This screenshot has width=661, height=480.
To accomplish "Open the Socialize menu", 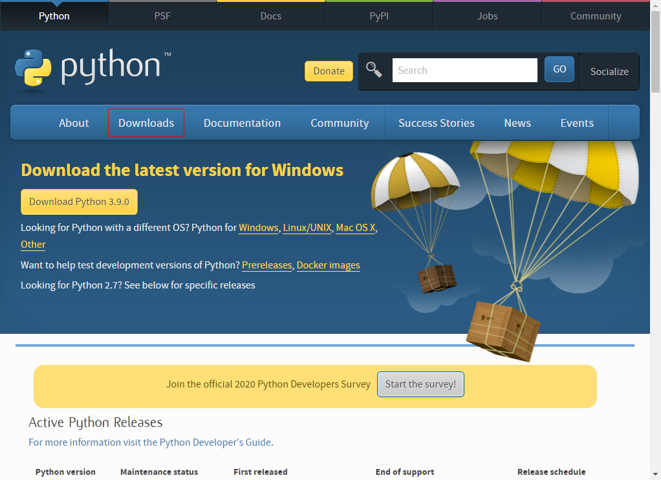I will pos(609,71).
